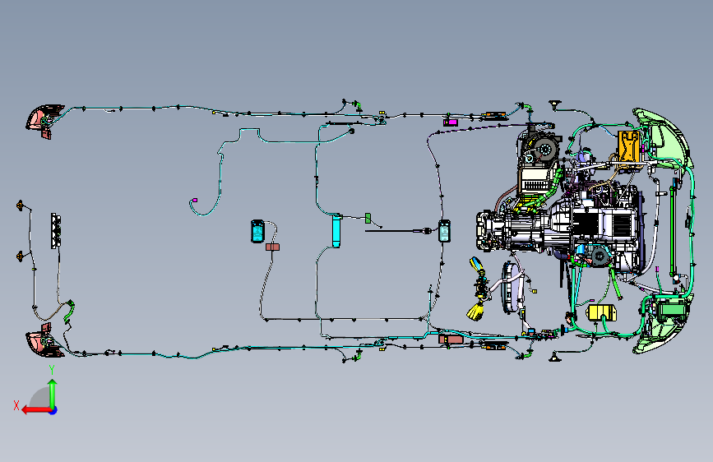
Task: Select the engine and transmission assembly
Action: click(559, 228)
